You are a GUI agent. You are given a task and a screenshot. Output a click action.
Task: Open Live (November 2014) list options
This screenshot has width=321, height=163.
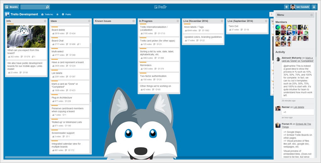[x=222, y=21]
